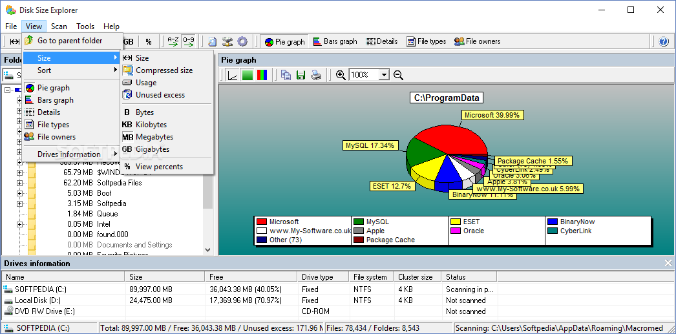Screen dimensions: 676x334
Task: Open the Scan menu
Action: (x=59, y=26)
